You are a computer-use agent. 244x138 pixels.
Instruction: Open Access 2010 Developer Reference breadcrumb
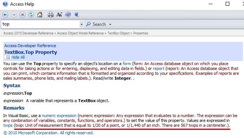coord(28,33)
